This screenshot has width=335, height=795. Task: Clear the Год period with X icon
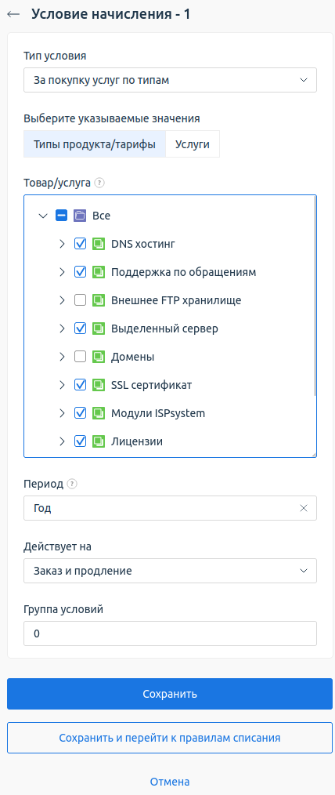[x=304, y=508]
